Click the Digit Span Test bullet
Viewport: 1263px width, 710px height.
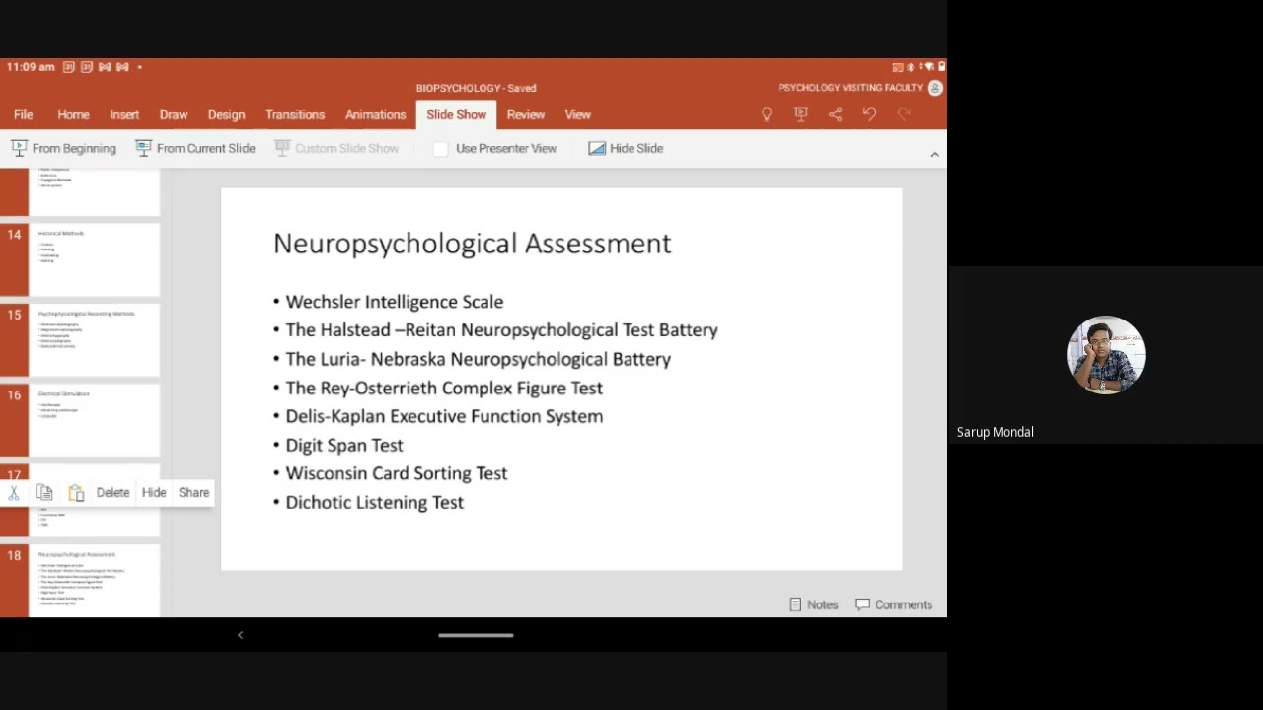(343, 445)
